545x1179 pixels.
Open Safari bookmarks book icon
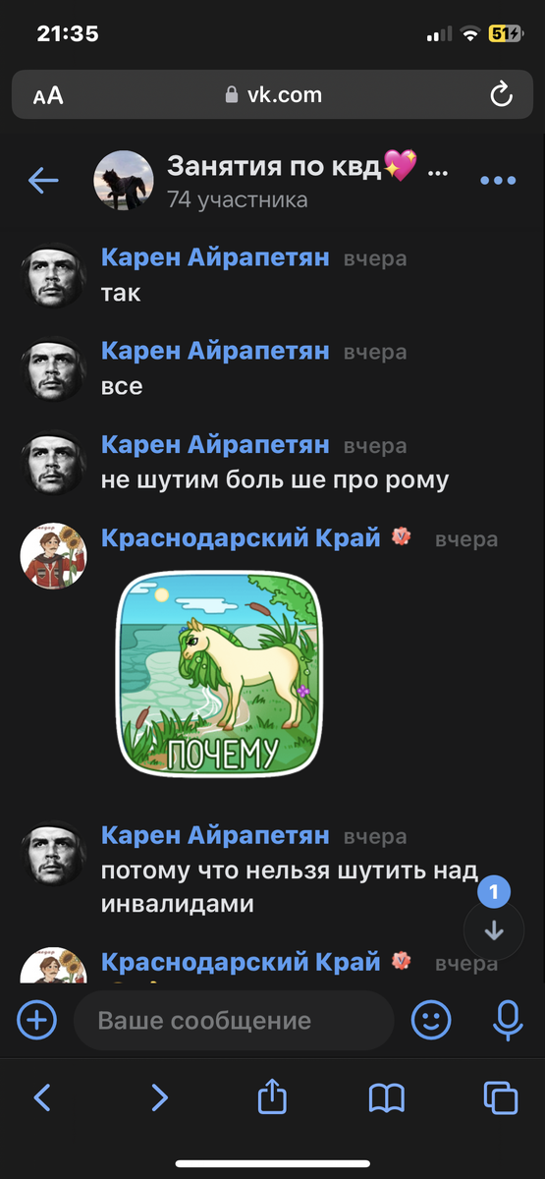(x=387, y=1097)
